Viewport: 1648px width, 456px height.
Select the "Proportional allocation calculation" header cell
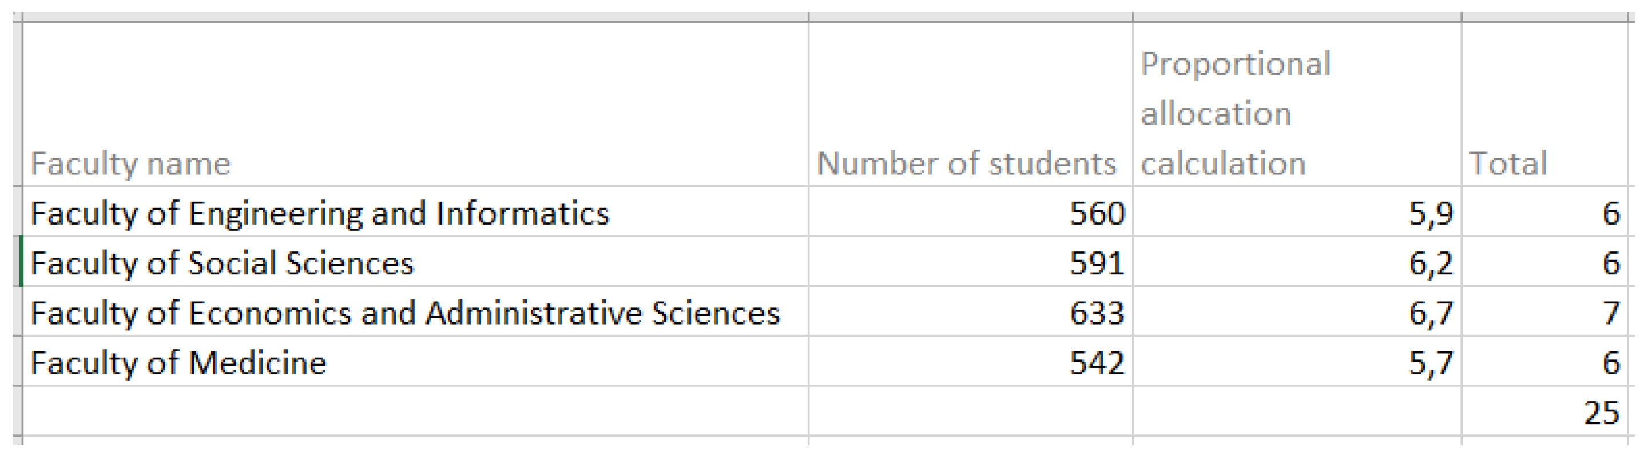click(1296, 105)
